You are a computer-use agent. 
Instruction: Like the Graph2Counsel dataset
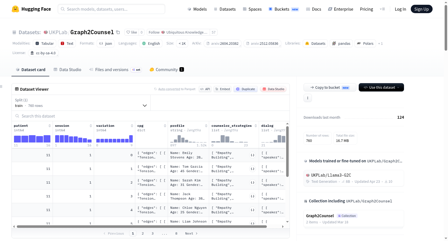point(132,32)
